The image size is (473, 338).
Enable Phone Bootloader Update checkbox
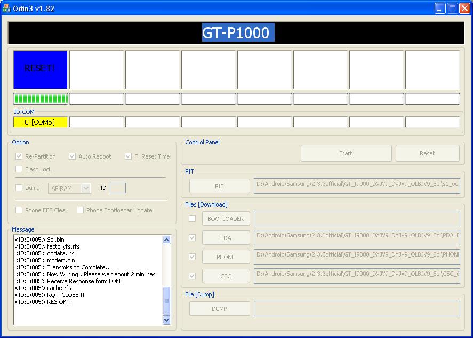click(80, 210)
